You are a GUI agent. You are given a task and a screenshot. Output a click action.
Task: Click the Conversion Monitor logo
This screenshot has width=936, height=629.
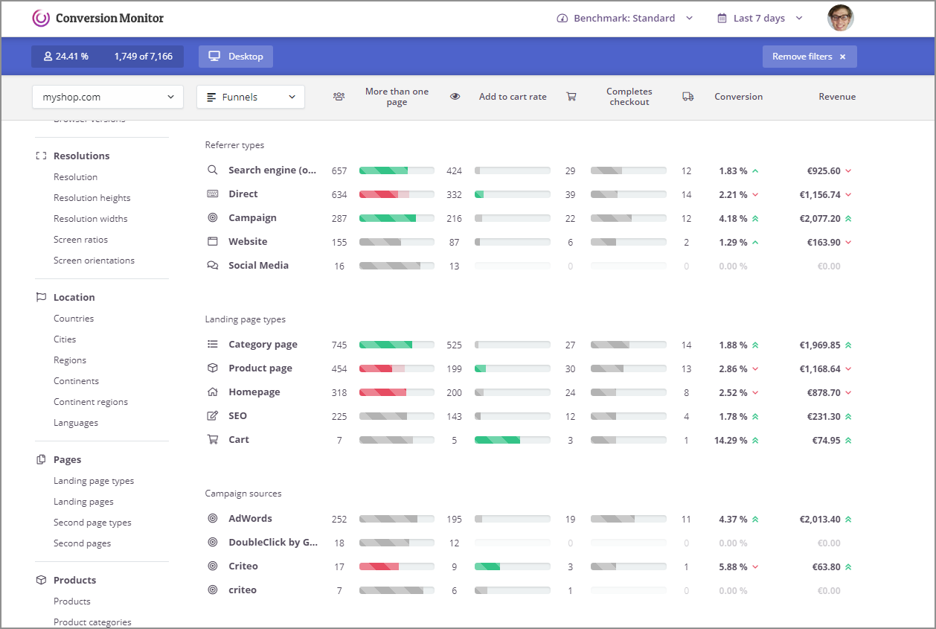point(98,17)
